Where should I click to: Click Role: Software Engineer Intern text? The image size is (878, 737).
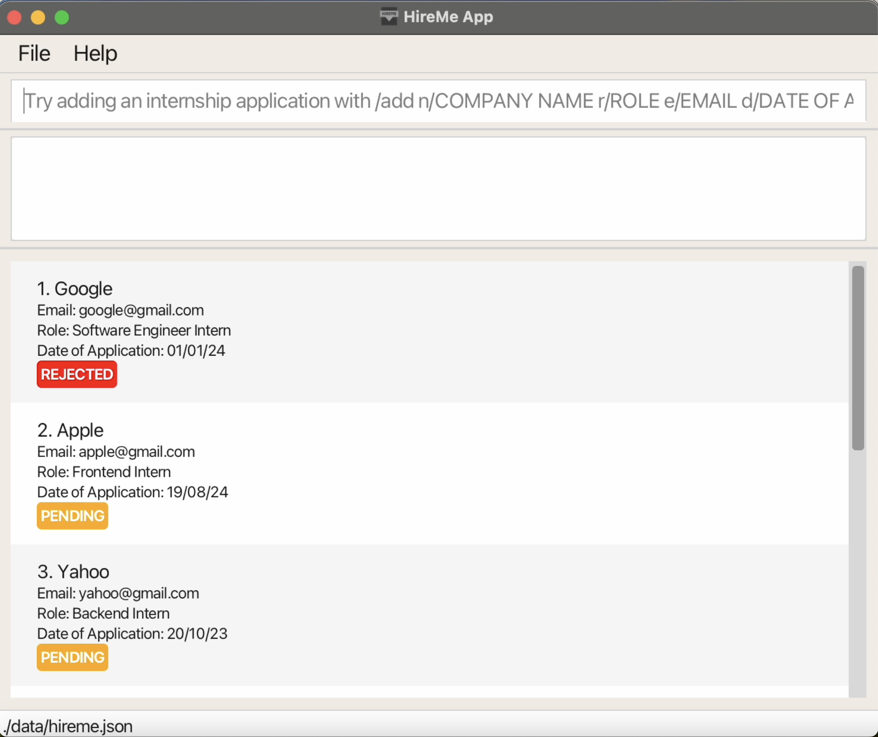point(134,330)
